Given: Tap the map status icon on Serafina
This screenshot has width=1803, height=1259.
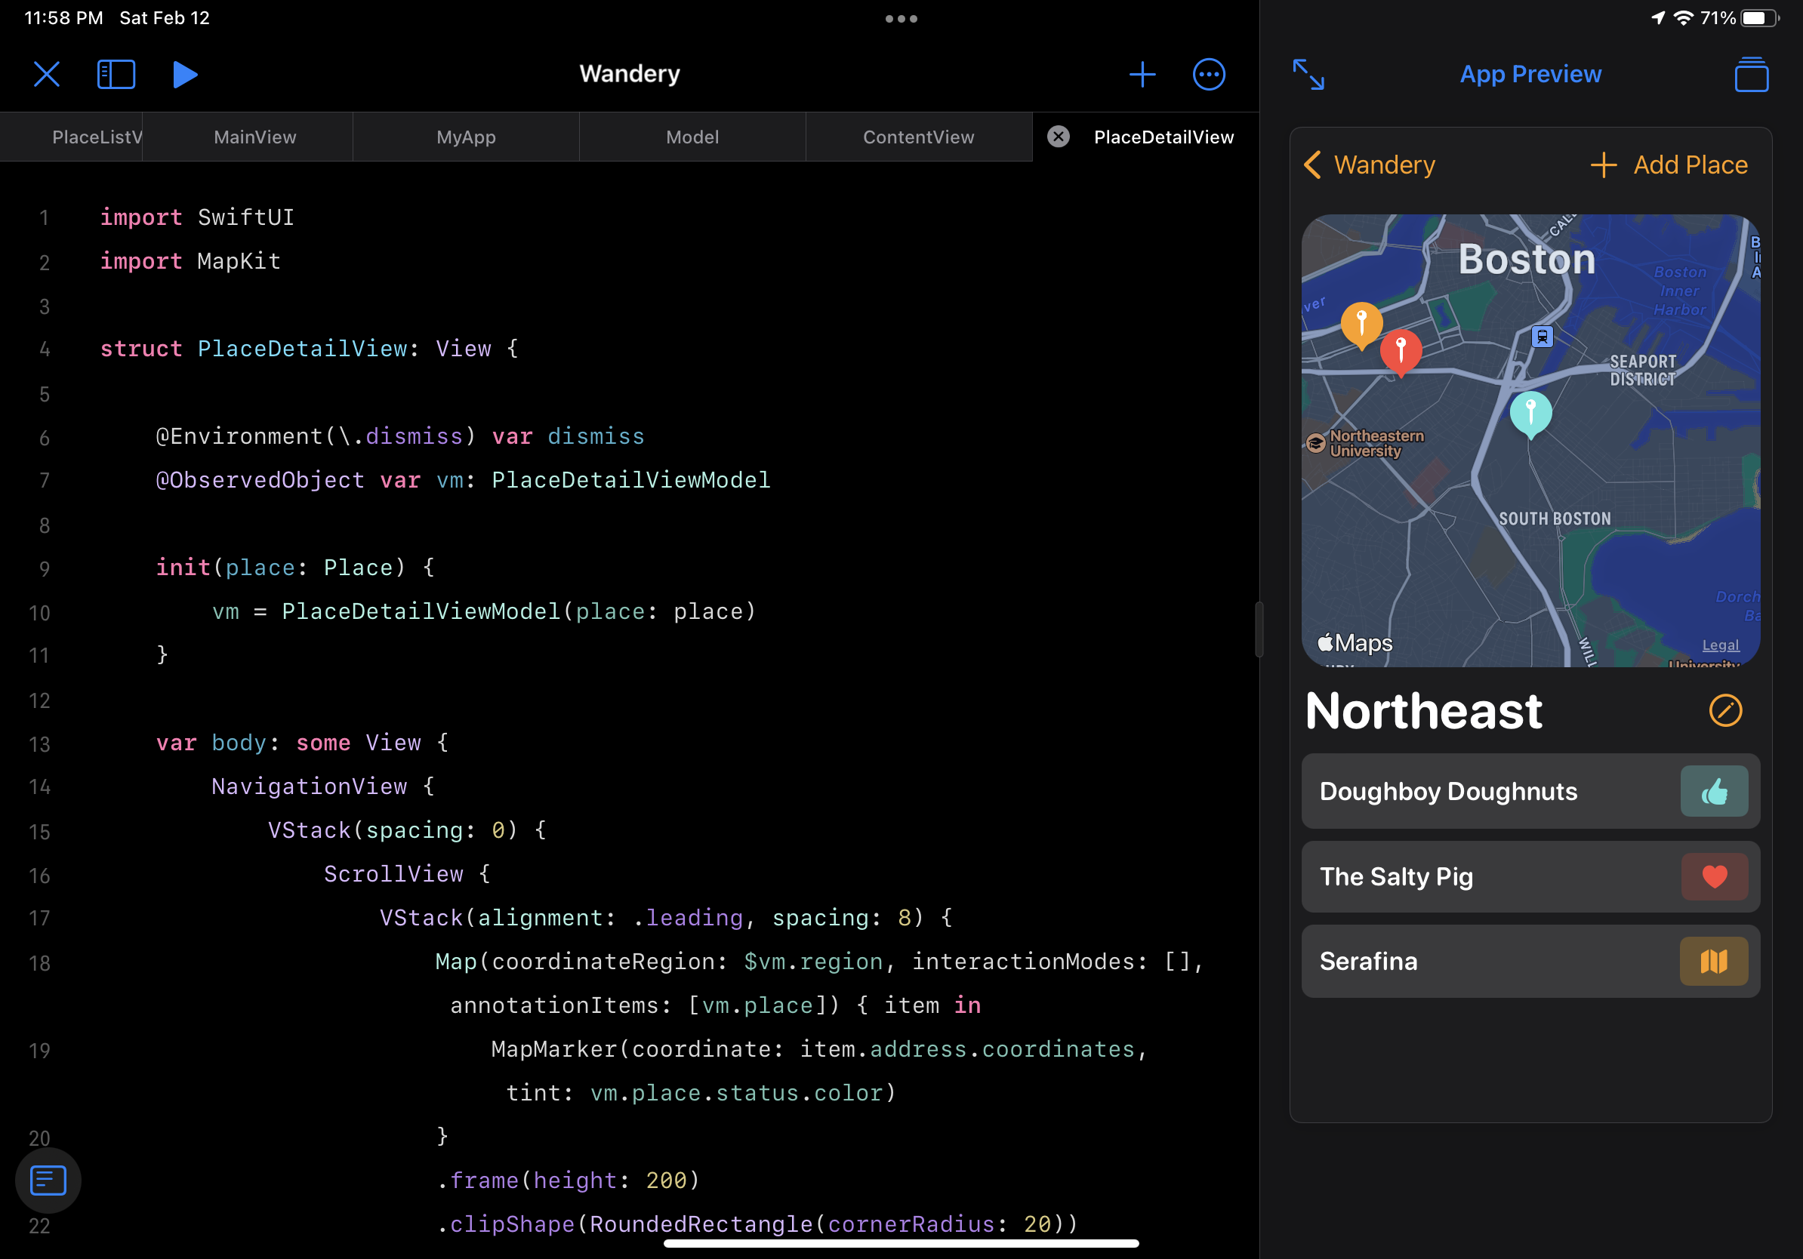Looking at the screenshot, I should (x=1713, y=961).
